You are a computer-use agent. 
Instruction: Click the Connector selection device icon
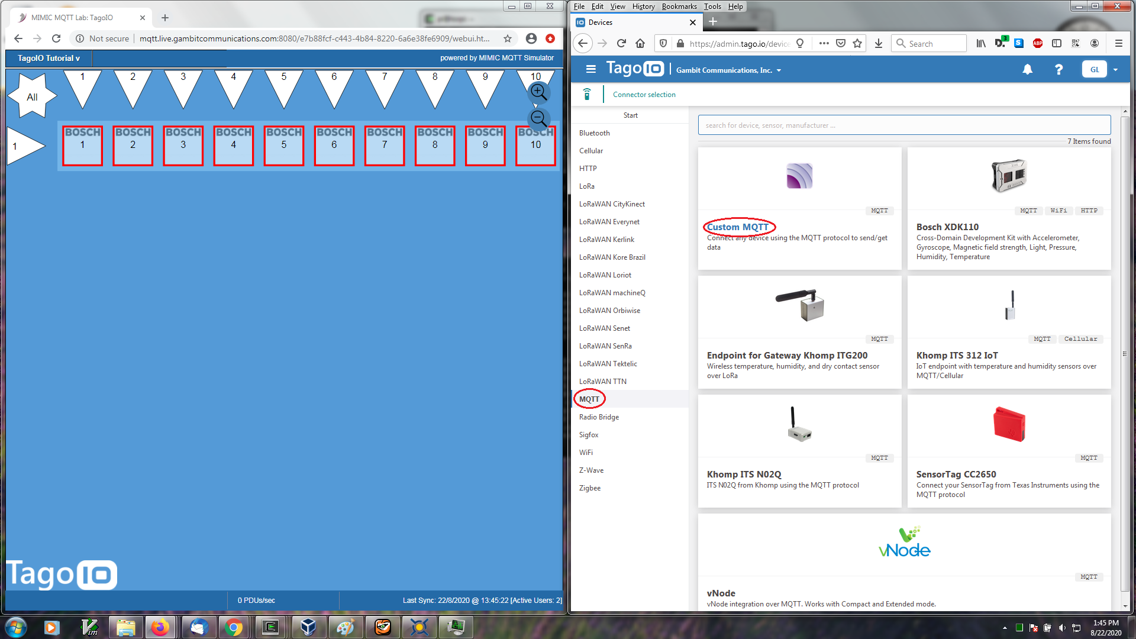tap(587, 94)
